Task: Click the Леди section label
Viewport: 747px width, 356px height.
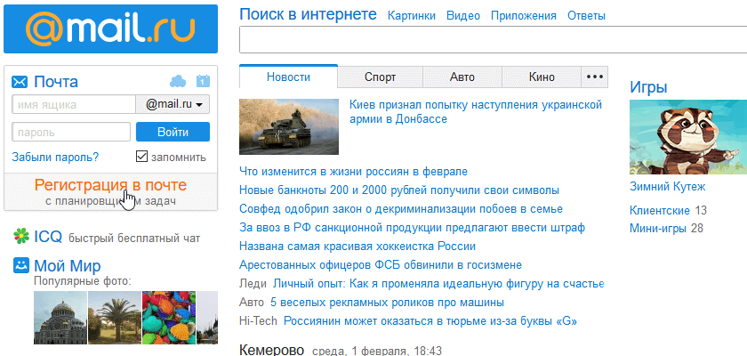Action: [253, 284]
